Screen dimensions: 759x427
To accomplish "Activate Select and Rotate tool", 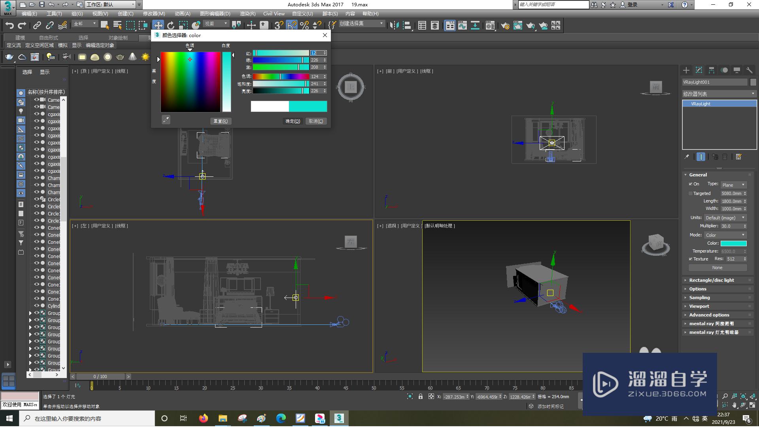I will point(171,26).
